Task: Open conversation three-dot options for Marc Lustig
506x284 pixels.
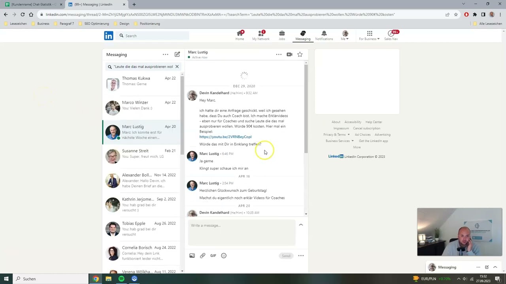Action: (x=279, y=54)
